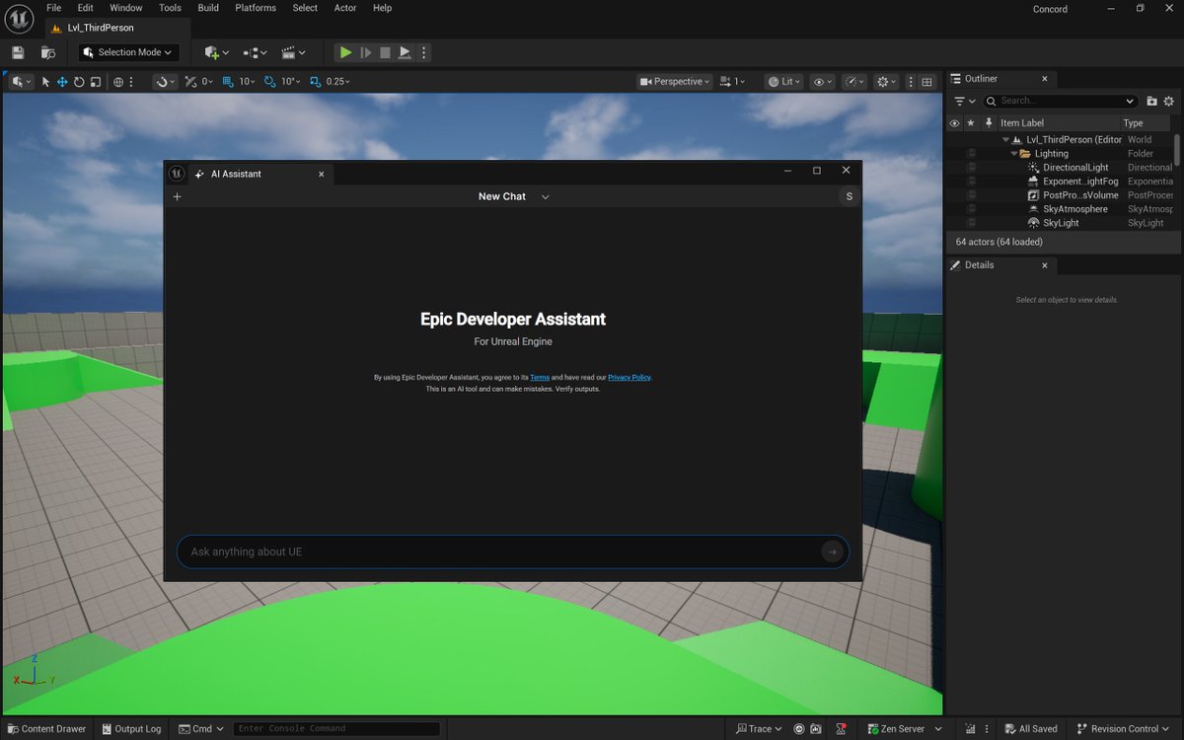This screenshot has width=1184, height=740.
Task: Open the New Chat dropdown chevron
Action: click(546, 196)
